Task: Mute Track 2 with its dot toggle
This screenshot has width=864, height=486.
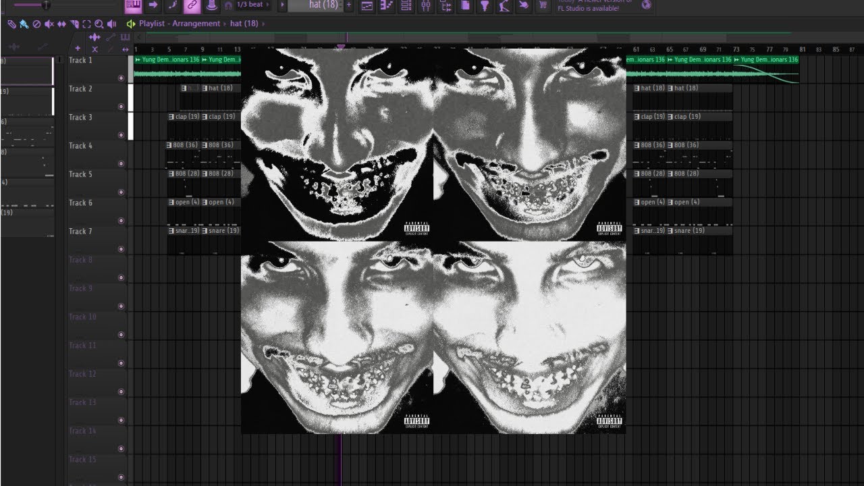Action: pyautogui.click(x=122, y=106)
